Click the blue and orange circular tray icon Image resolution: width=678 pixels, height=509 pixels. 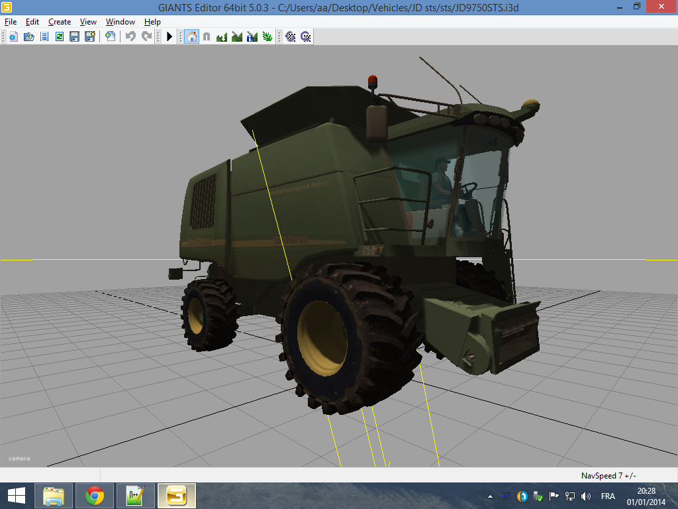pyautogui.click(x=522, y=496)
